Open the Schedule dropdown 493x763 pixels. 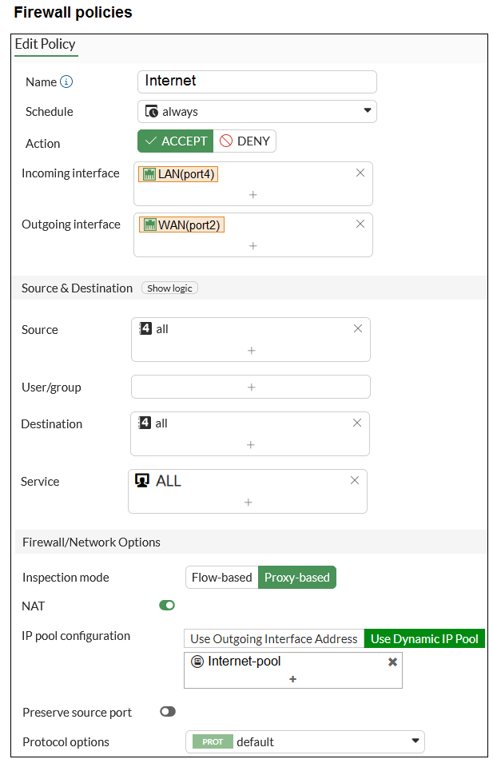click(257, 111)
